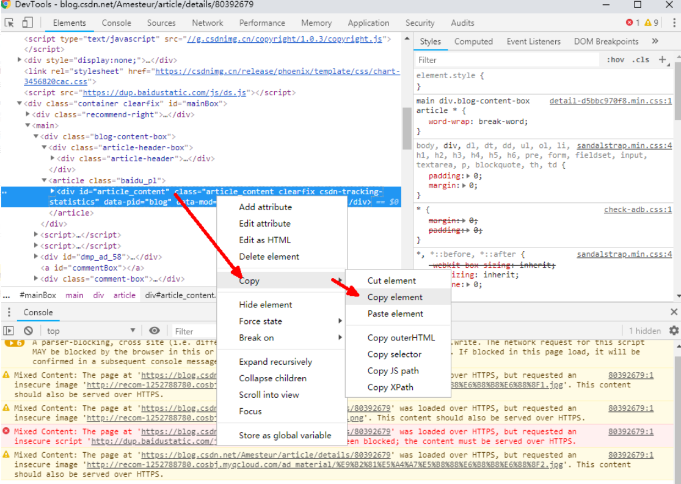Viewport: 681px width, 484px height.
Task: Expand the recommend-right div node
Action: pos(28,114)
